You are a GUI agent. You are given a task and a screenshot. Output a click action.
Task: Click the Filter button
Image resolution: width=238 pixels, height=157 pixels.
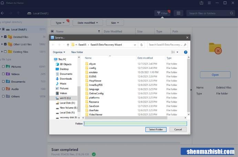[162, 13]
